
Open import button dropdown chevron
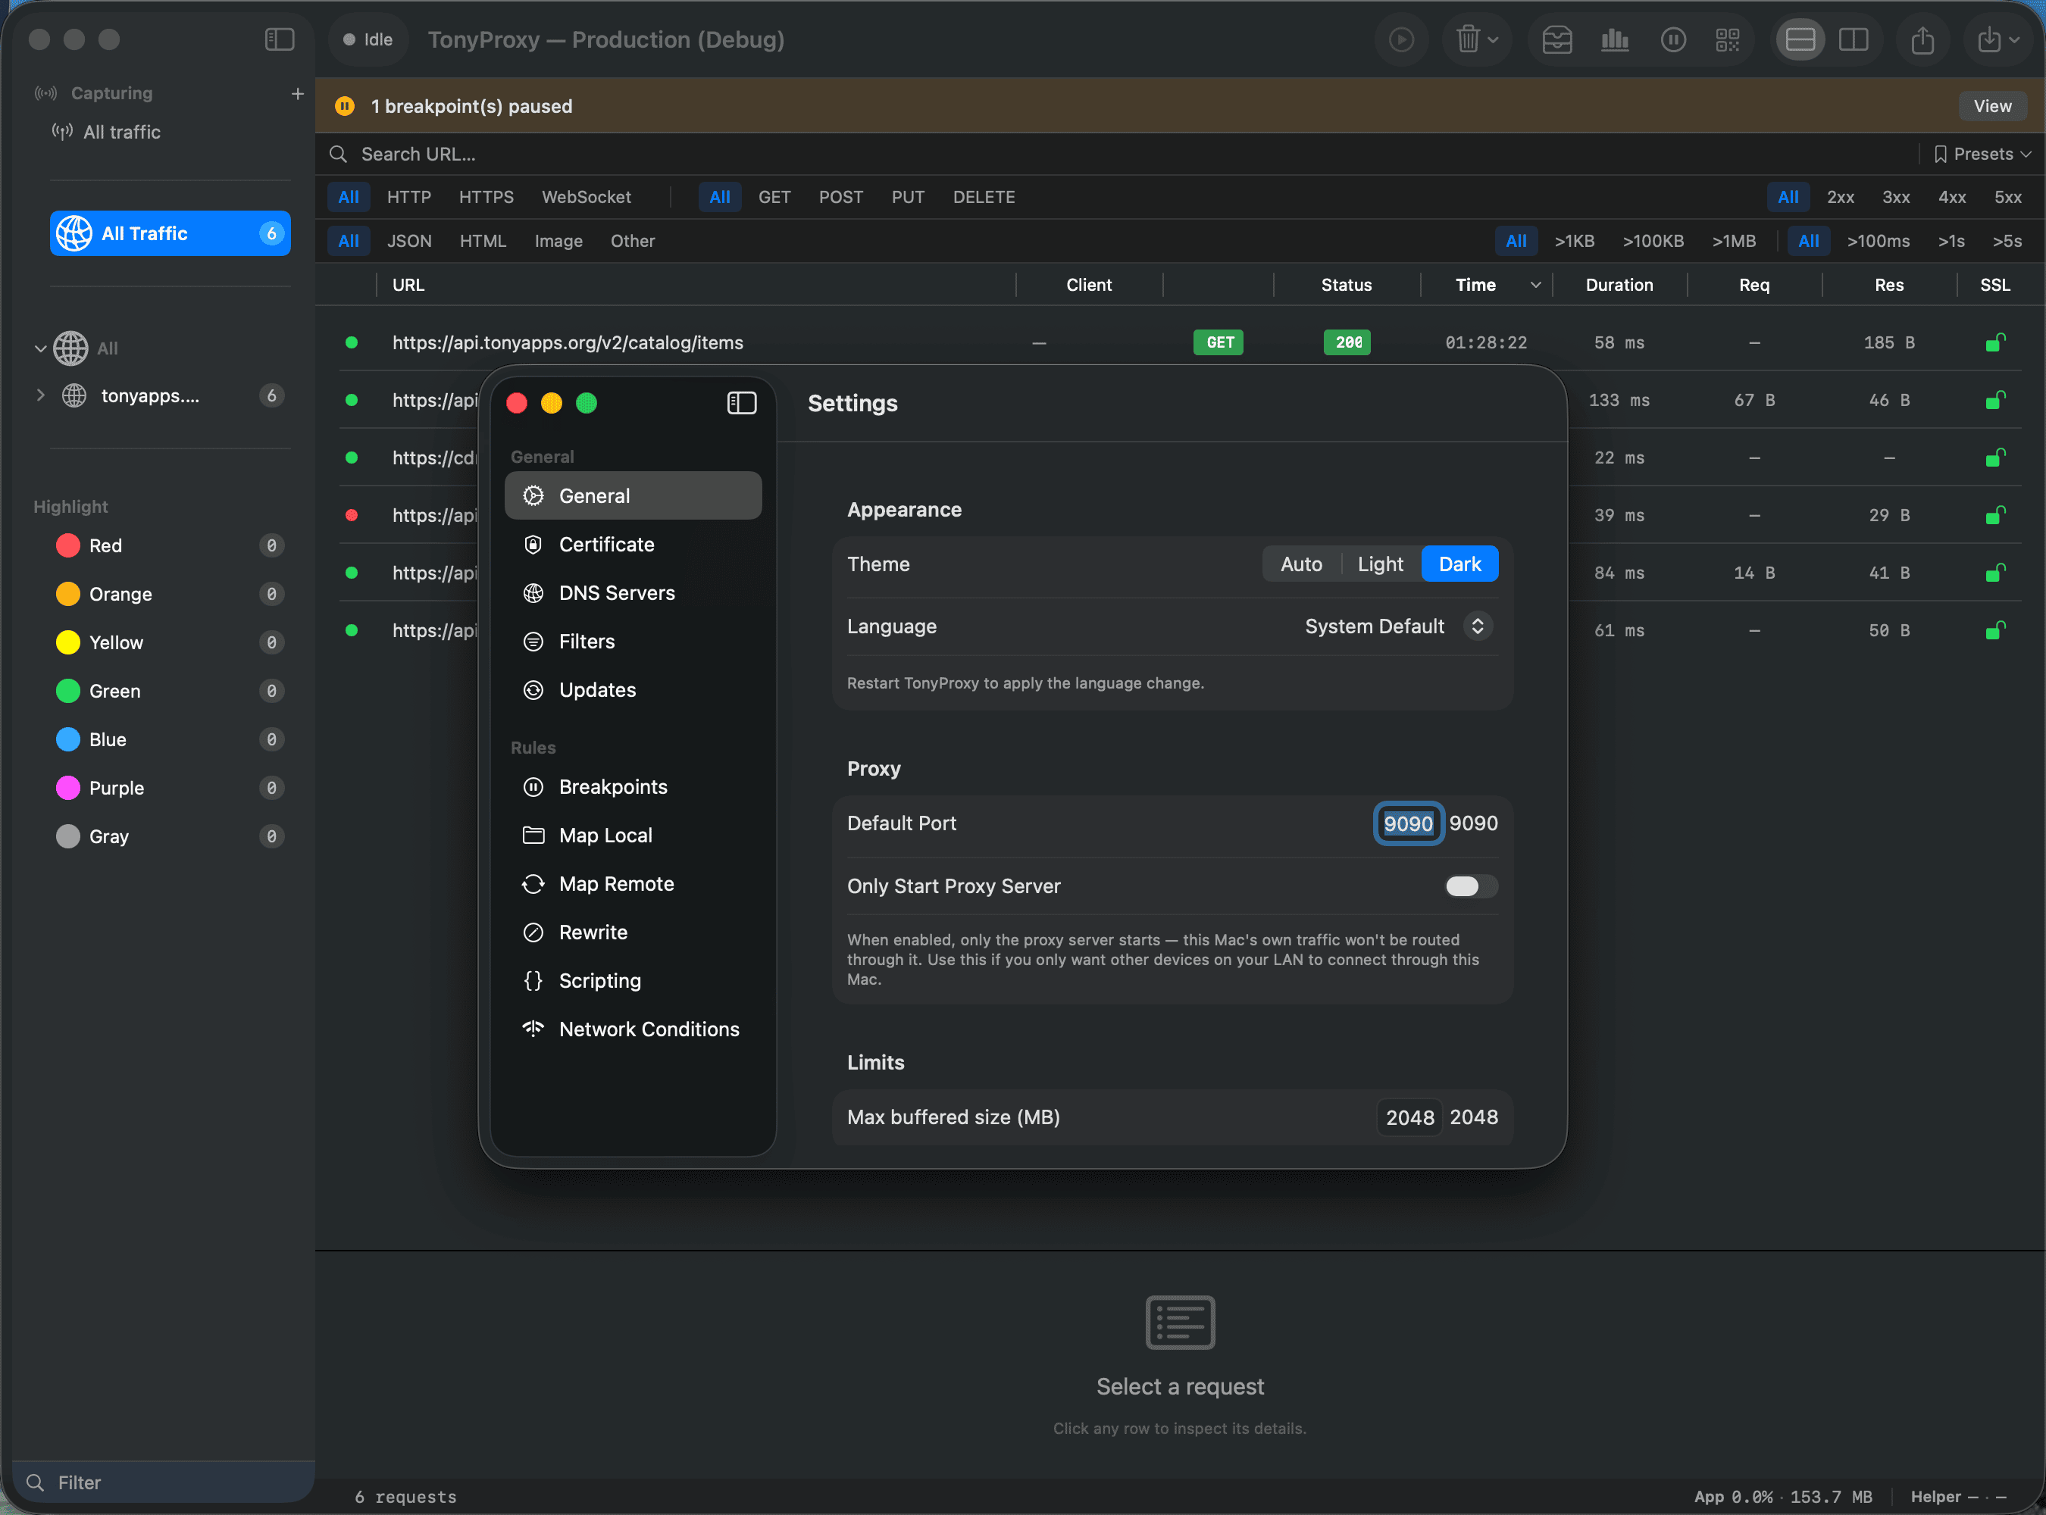tap(2014, 39)
